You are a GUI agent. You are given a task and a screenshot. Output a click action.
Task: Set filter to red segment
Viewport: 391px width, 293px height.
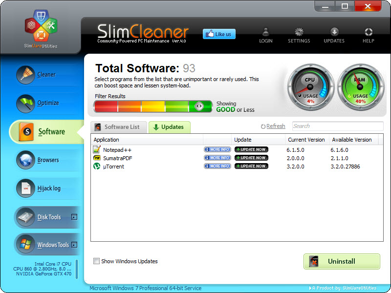106,106
